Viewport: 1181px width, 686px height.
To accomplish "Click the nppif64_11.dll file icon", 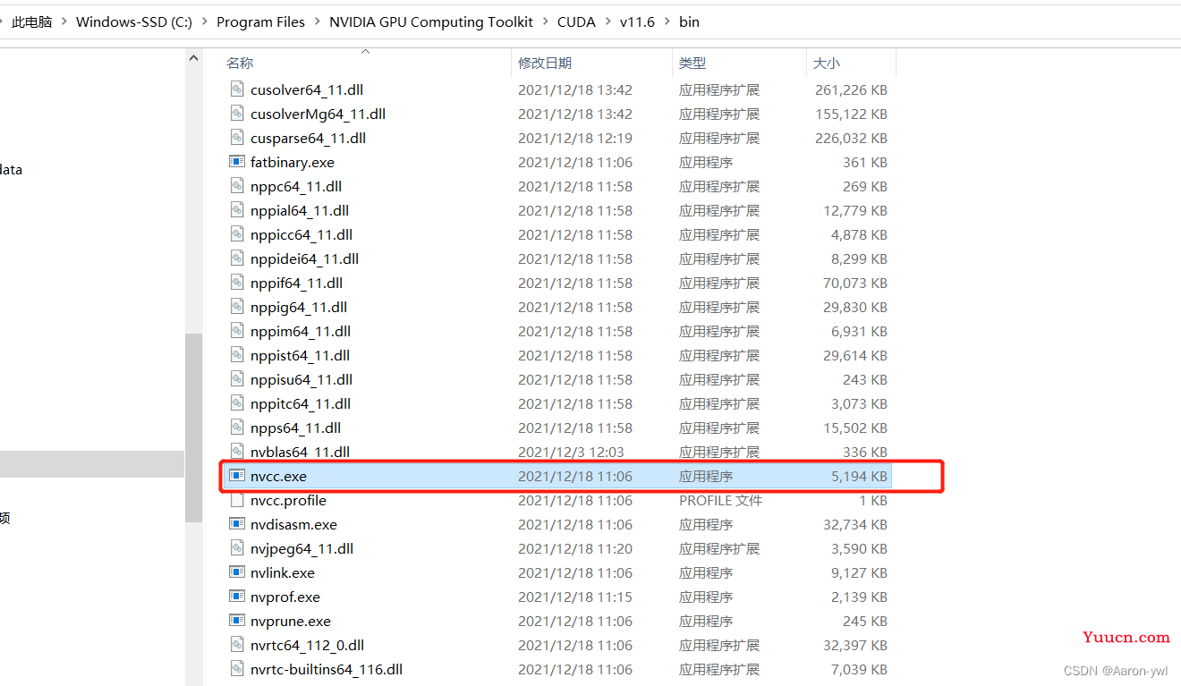I will 237,283.
